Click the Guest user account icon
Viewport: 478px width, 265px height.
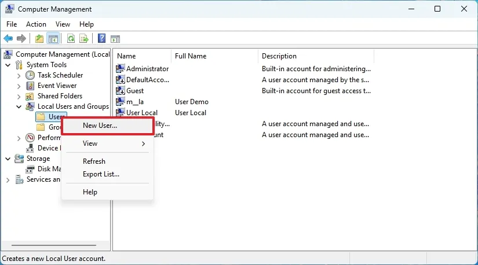pos(121,90)
